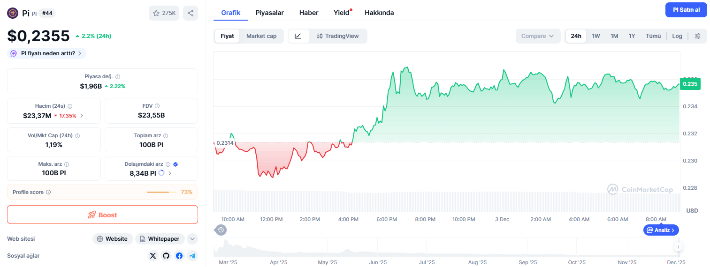The image size is (710, 267).
Task: Click the 1,19% Vol/Mkt Cap value
Action: pyautogui.click(x=54, y=145)
